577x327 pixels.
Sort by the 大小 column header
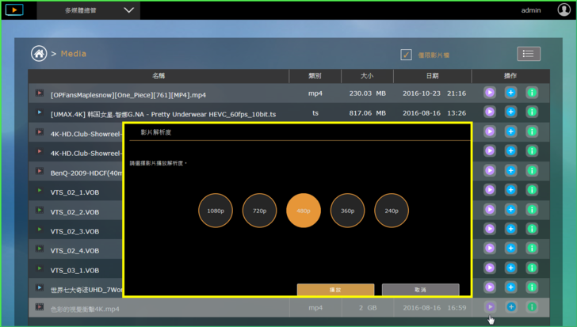click(367, 76)
